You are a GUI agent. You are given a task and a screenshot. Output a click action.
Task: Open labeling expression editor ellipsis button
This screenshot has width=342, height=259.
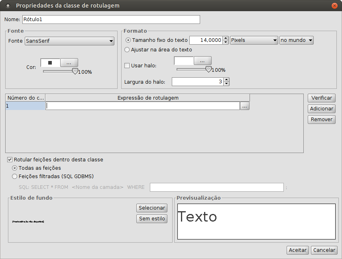point(245,106)
